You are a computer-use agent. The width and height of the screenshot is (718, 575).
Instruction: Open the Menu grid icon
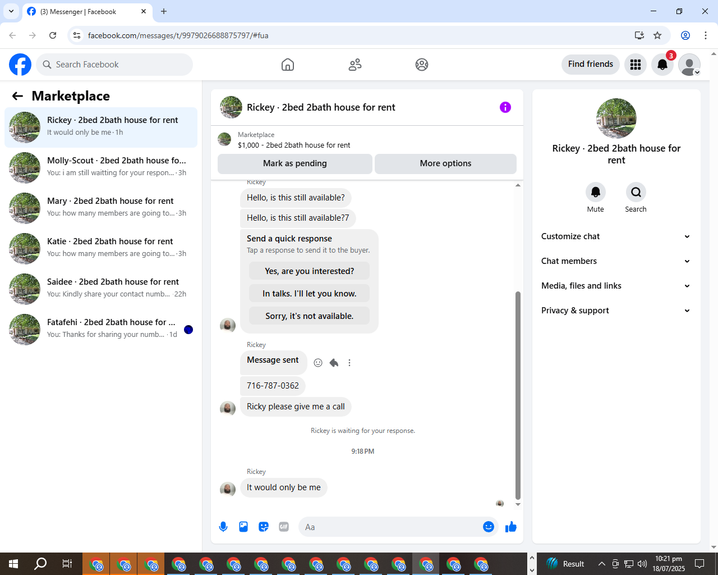(x=636, y=65)
